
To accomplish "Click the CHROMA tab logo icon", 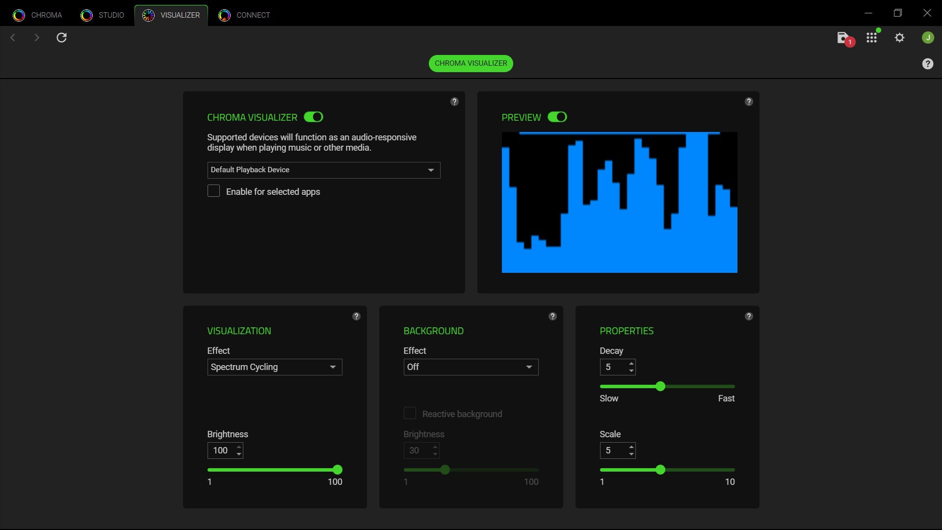I will pos(19,15).
